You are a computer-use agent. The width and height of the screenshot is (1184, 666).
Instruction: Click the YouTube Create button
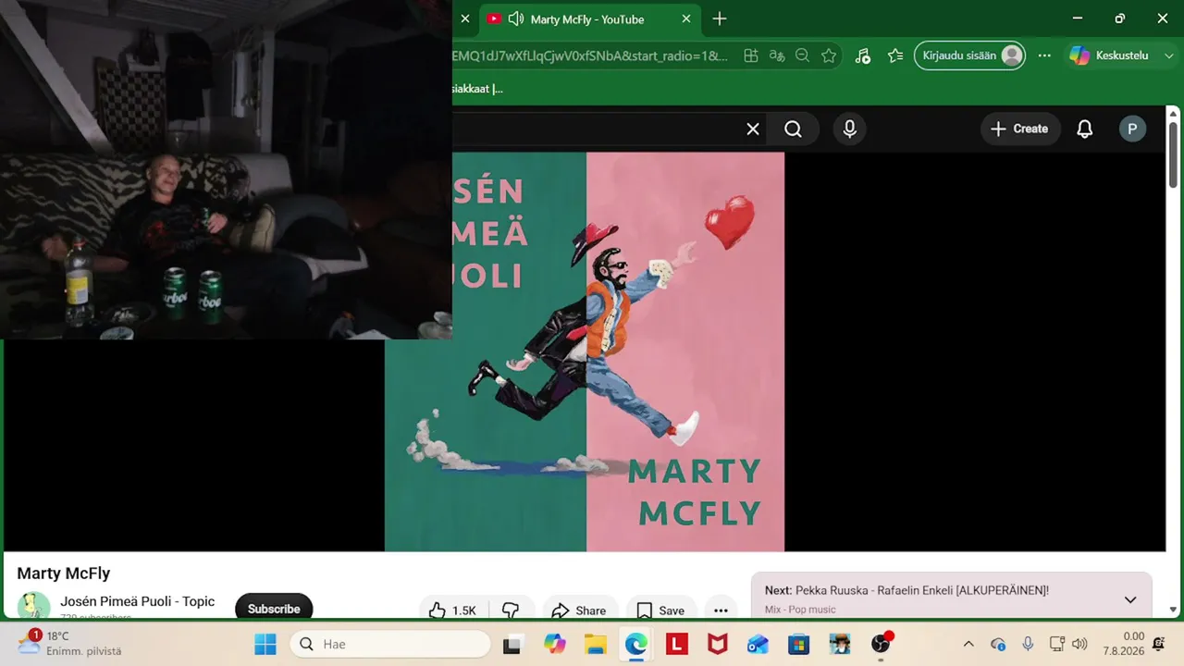point(1018,129)
